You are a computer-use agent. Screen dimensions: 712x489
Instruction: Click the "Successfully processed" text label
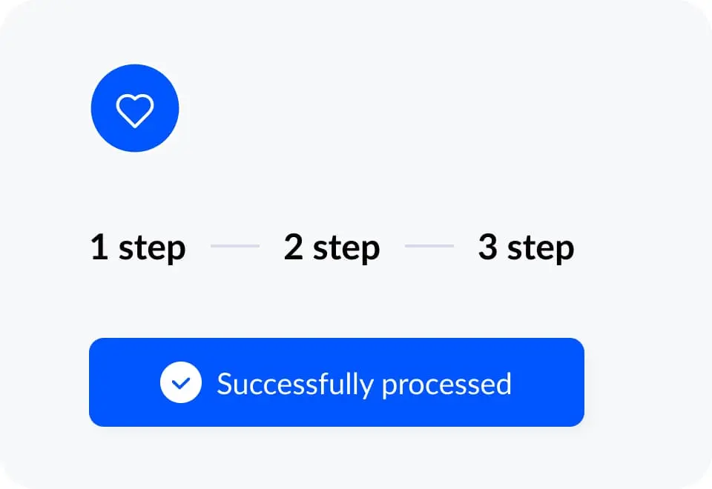[363, 384]
